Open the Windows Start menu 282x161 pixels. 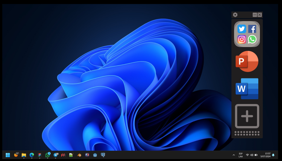(8, 155)
